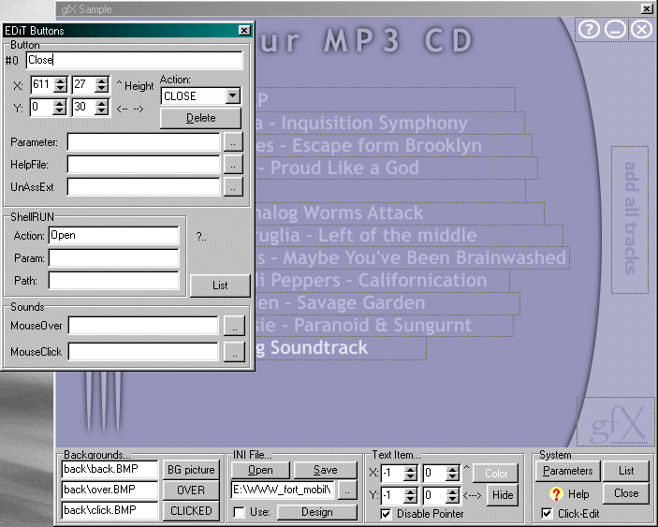The width and height of the screenshot is (658, 527).
Task: Click the back\click.BMP background field
Action: pos(110,511)
